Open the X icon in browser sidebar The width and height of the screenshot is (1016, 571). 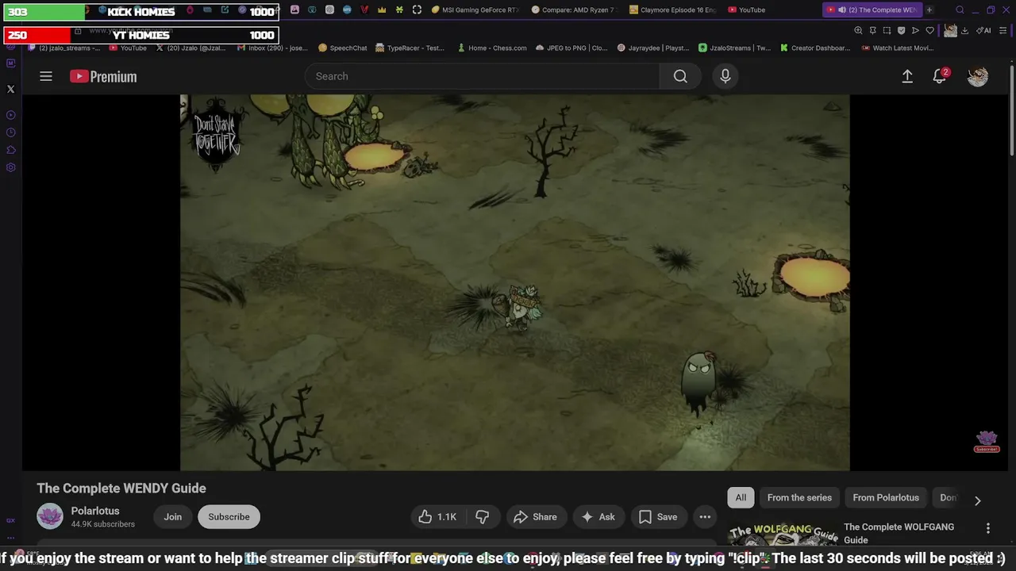click(x=10, y=89)
